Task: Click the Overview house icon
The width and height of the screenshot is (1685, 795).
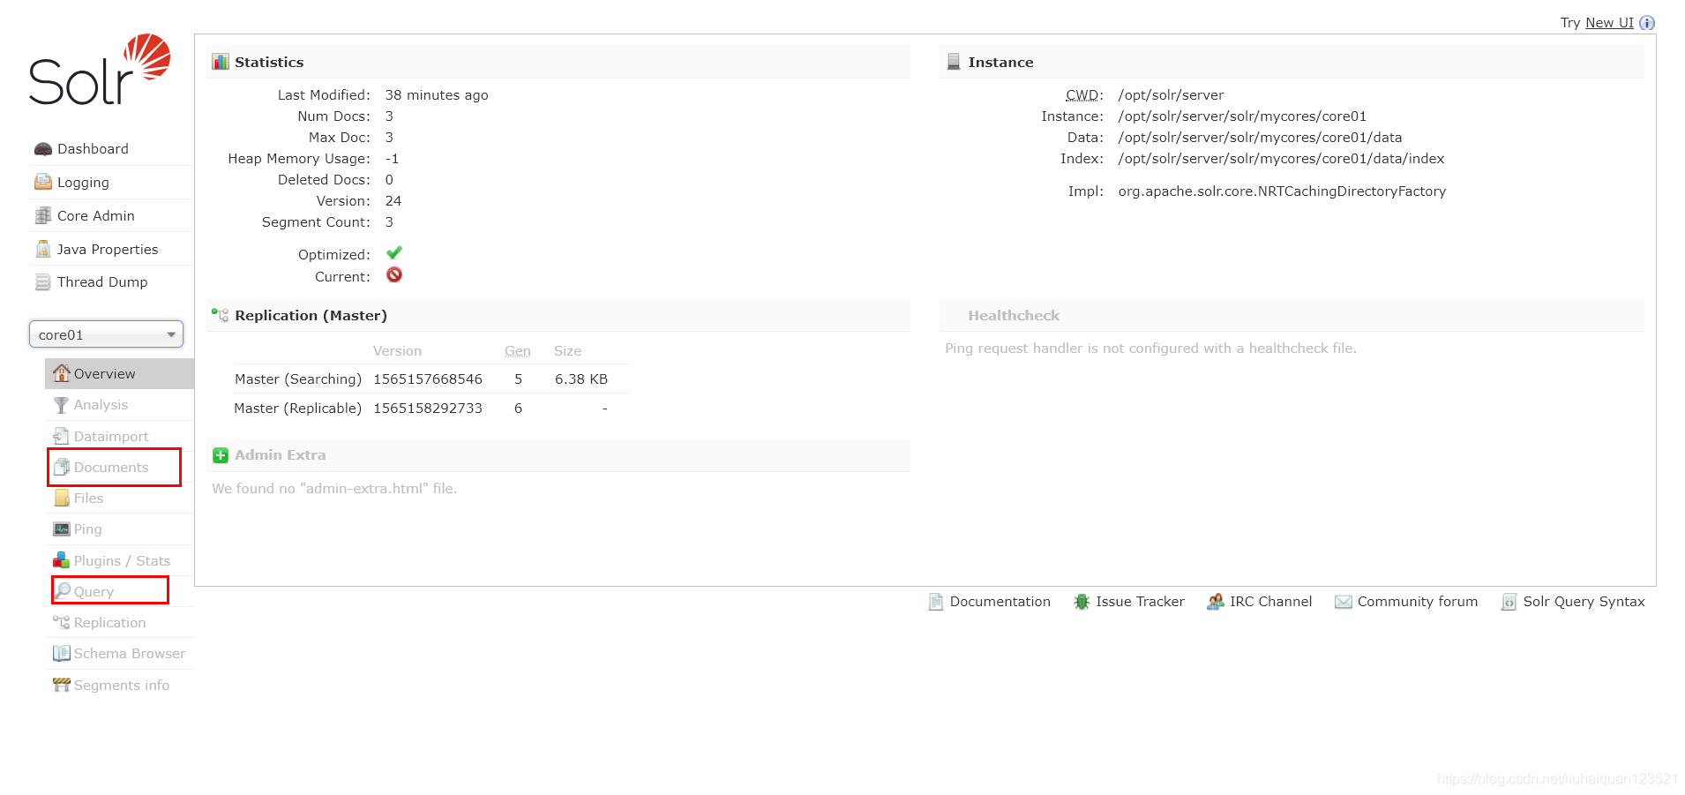Action: [x=61, y=373]
